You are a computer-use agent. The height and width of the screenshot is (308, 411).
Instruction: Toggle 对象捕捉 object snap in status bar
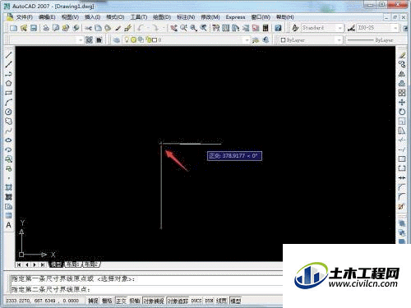click(x=154, y=301)
